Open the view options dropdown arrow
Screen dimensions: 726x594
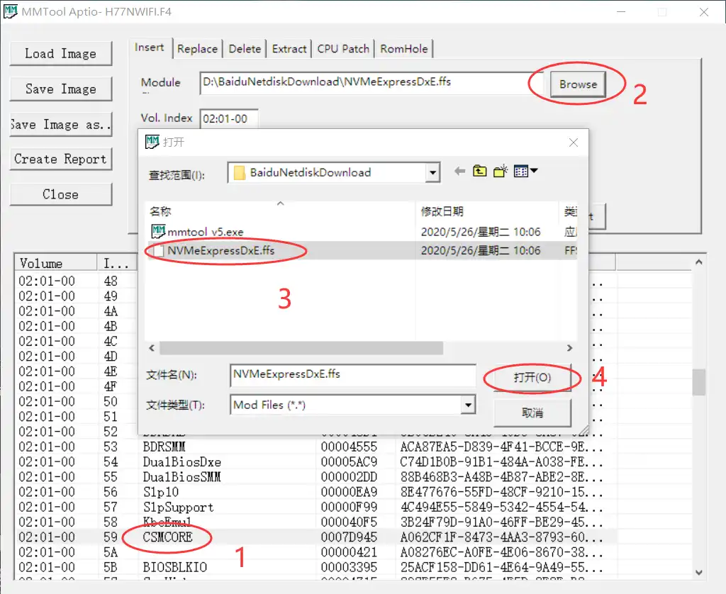point(533,171)
